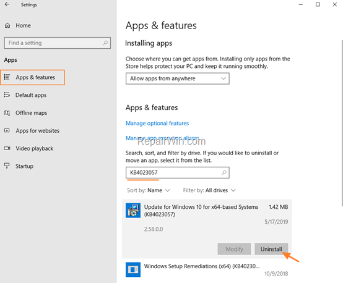Click the 10/9/2018 install date

pos(276,274)
